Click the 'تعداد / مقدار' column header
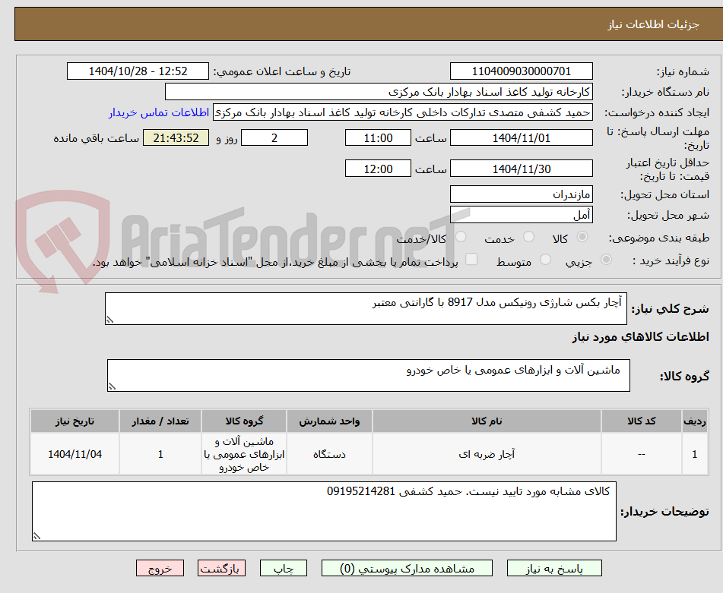Viewport: 723px width, 593px height. coord(160,421)
